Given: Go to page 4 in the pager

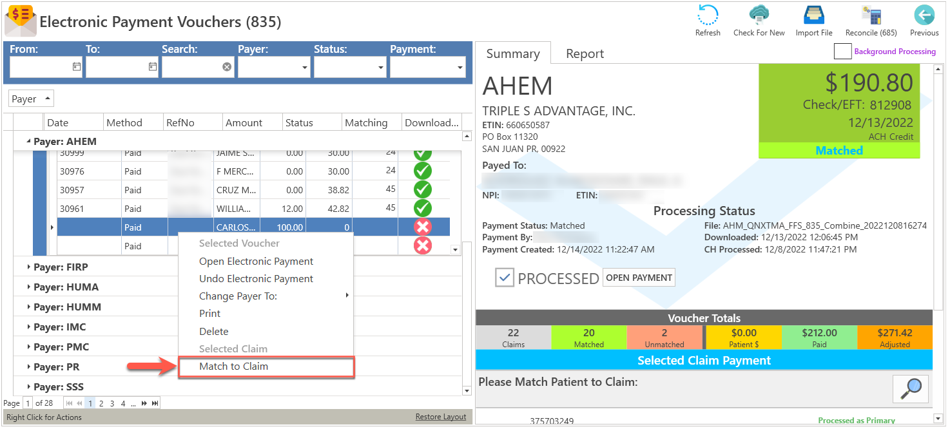Looking at the screenshot, I should 123,404.
